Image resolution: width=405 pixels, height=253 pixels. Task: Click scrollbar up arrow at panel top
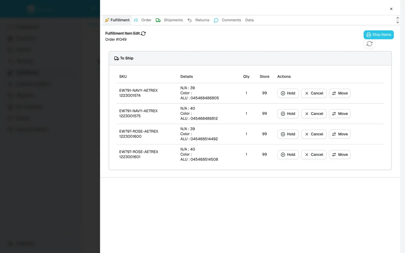[x=398, y=18]
